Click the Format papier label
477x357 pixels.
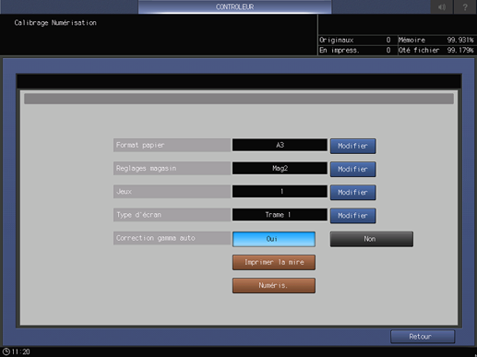(x=172, y=145)
